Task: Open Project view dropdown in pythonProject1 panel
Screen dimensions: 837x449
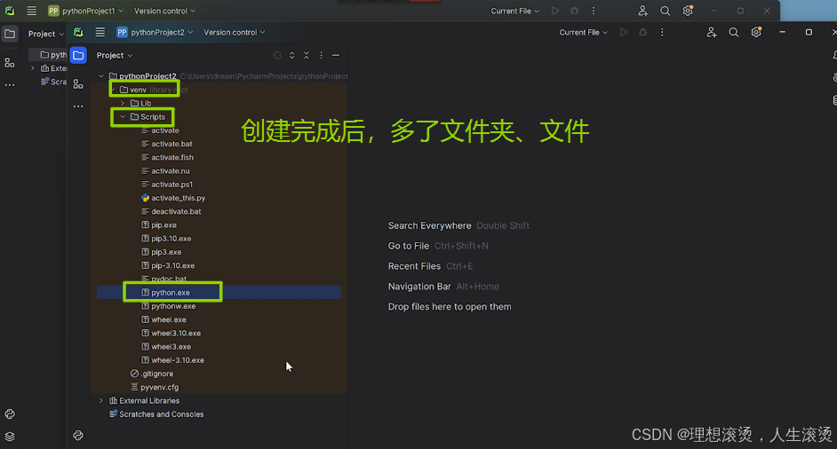Action: pos(46,34)
